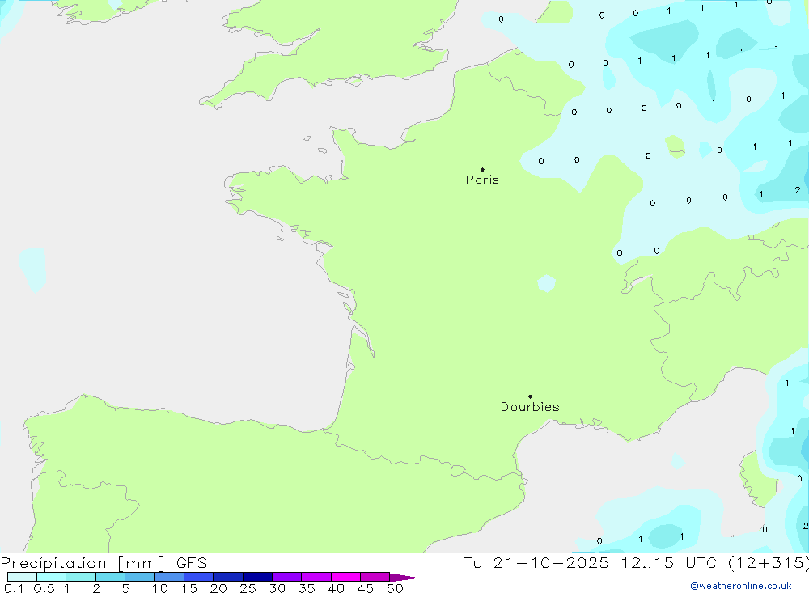Image resolution: width=809 pixels, height=593 pixels.
Task: Click the '(12+315)' forecast offset text
Action: point(769,562)
